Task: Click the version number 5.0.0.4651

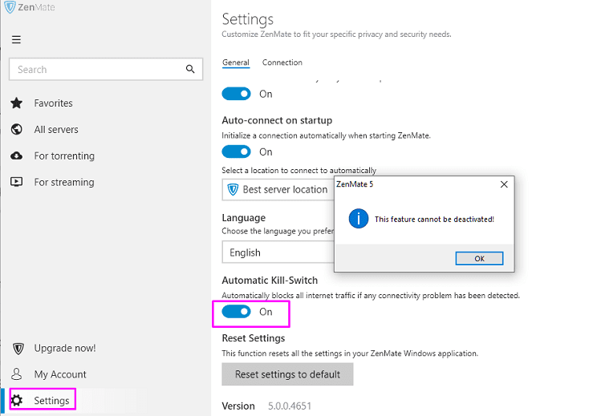Action: 290,406
